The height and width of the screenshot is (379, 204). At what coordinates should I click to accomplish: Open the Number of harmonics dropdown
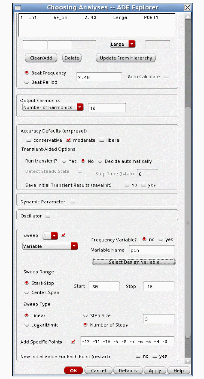pos(53,107)
